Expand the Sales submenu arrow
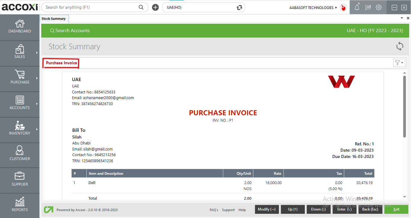The width and height of the screenshot is (411, 218). [x=37, y=53]
